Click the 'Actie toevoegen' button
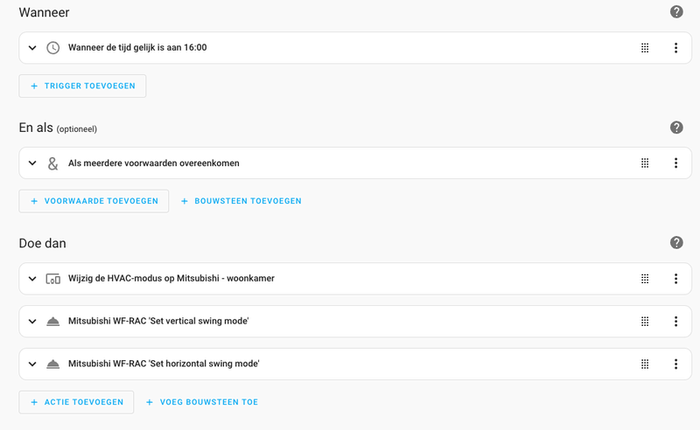700x430 pixels. click(76, 402)
